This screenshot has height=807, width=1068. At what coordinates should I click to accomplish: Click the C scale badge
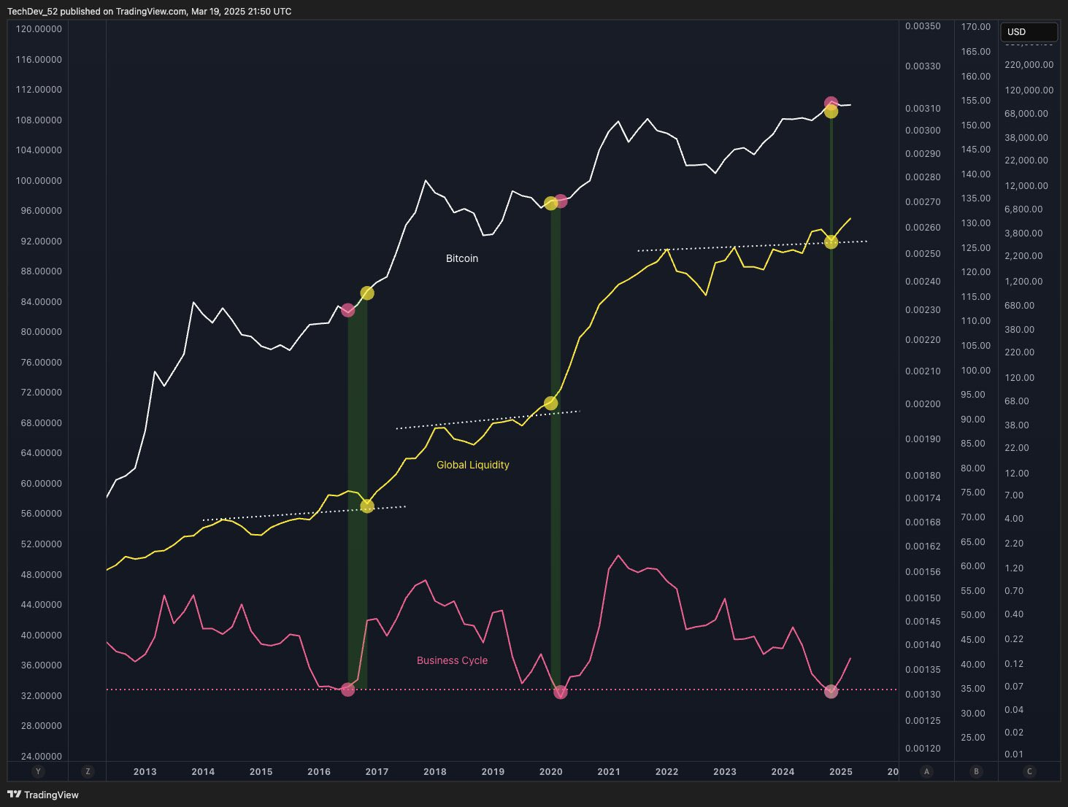pos(1029,771)
